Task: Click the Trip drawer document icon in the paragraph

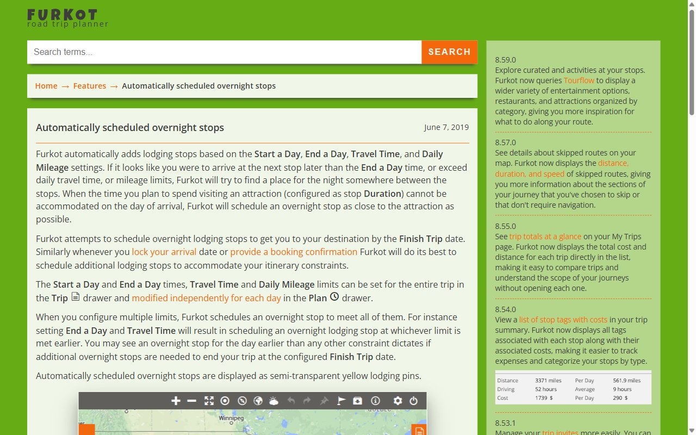Action: coord(76,297)
